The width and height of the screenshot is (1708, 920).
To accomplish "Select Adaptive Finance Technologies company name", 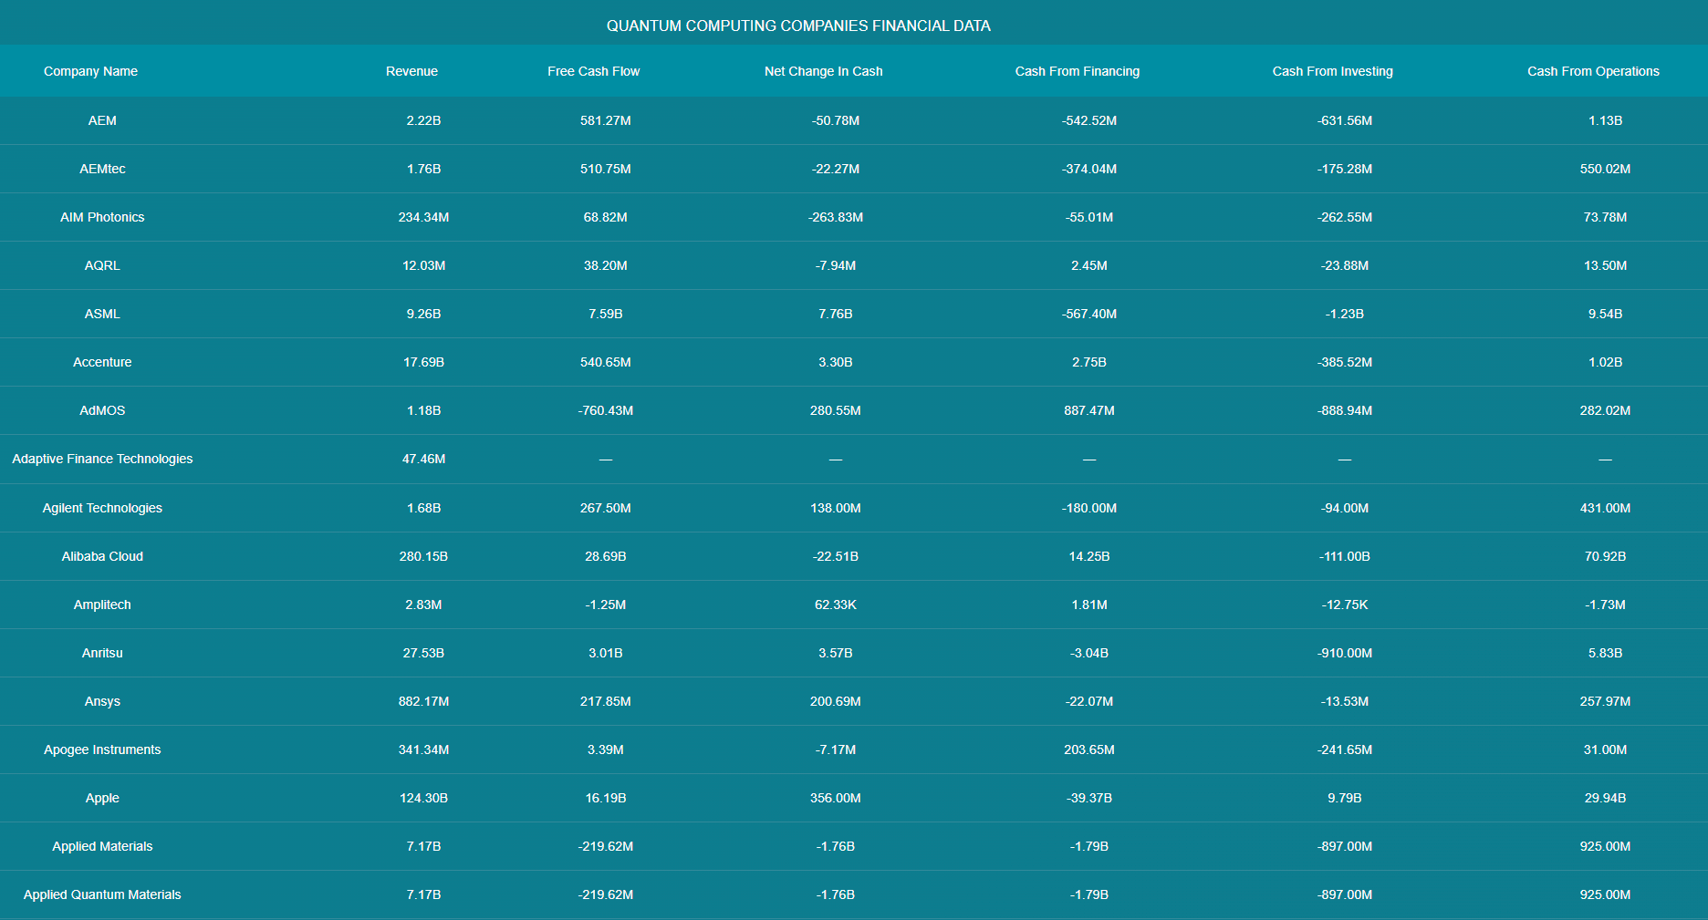I will pyautogui.click(x=102, y=459).
